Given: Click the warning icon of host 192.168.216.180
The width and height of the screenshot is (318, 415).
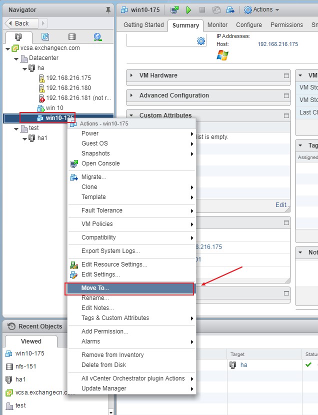Looking at the screenshot, I should 42,88.
